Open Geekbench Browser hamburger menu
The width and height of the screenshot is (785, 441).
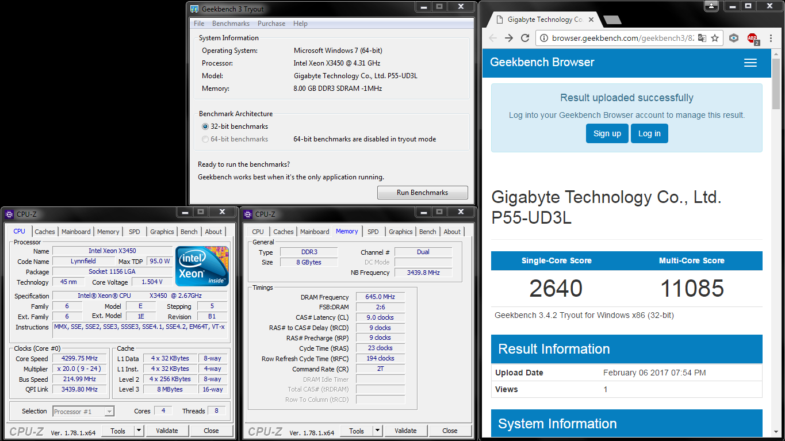[750, 63]
